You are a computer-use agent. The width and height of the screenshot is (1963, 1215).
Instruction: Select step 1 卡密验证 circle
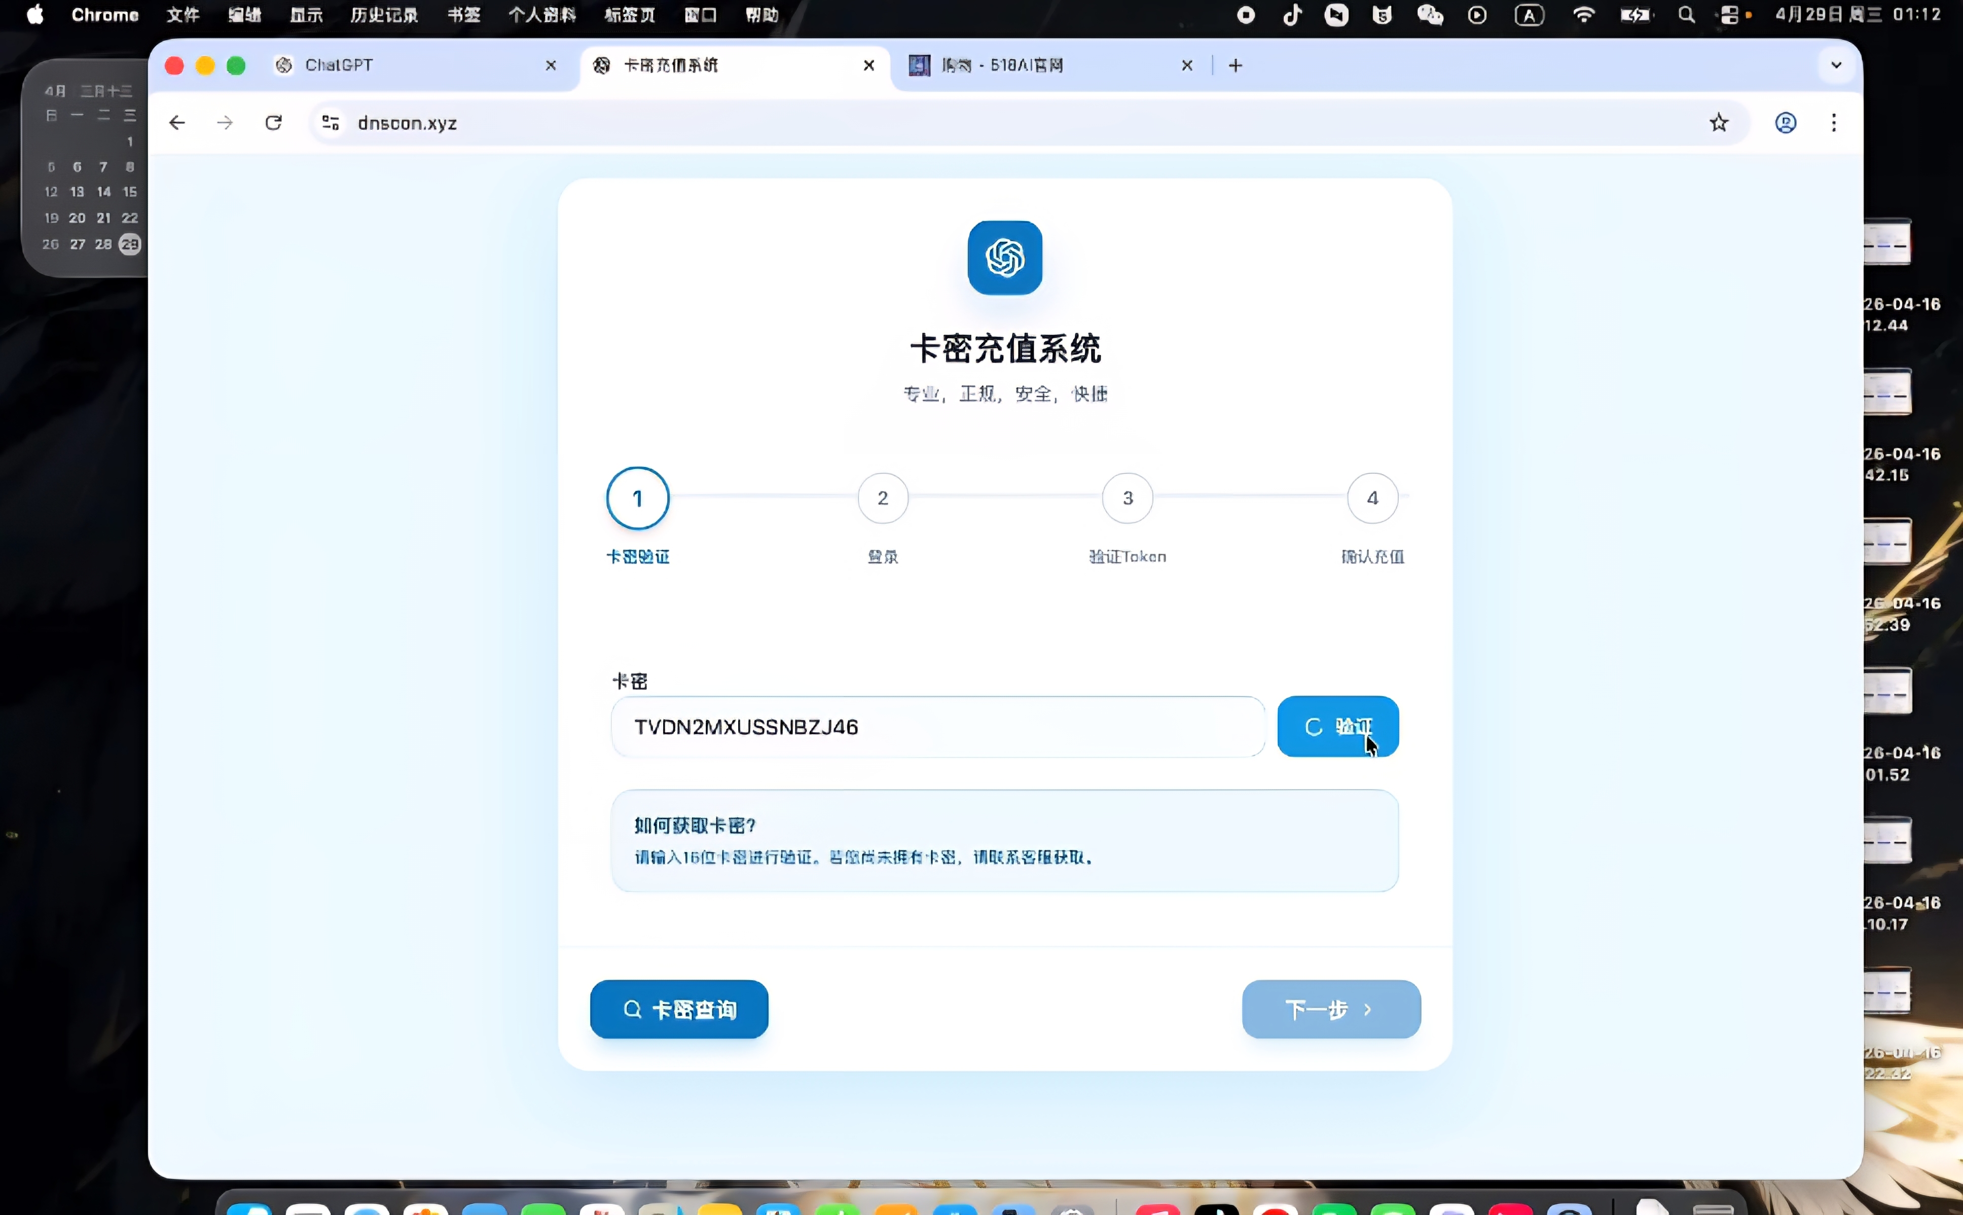point(638,498)
